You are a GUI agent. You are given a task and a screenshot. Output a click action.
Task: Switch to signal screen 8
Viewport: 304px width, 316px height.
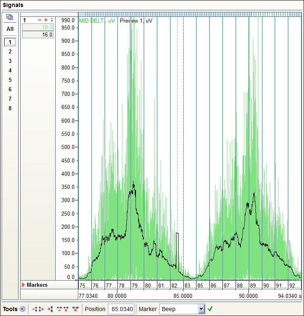(x=10, y=109)
